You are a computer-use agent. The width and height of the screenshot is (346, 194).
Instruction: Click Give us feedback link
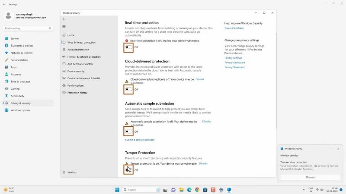coord(234,28)
